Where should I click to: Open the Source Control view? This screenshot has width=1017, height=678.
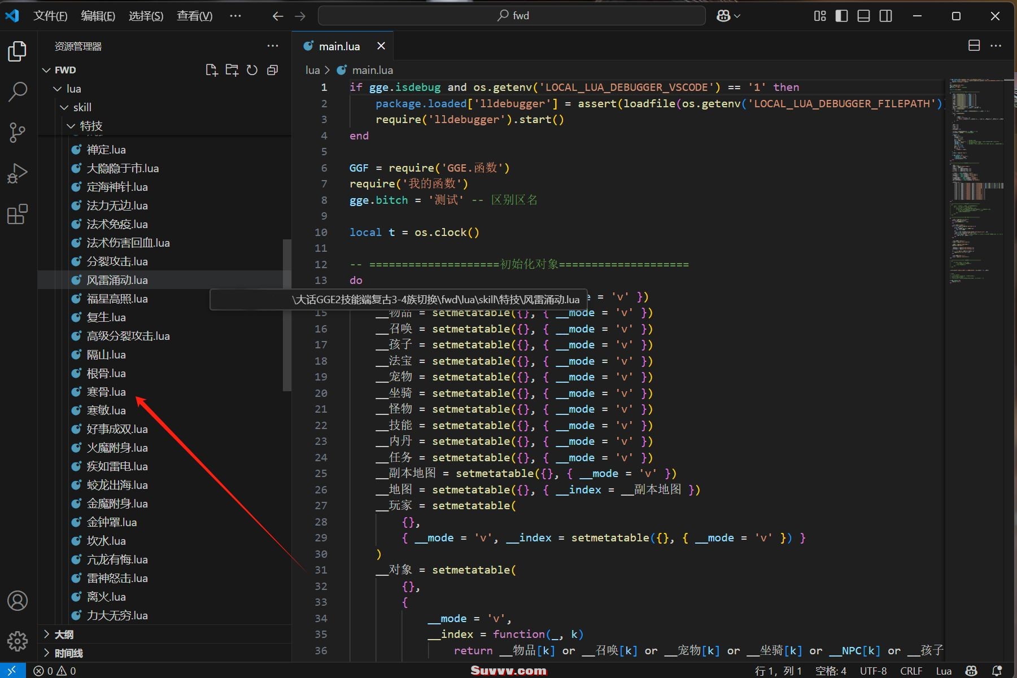pos(17,133)
